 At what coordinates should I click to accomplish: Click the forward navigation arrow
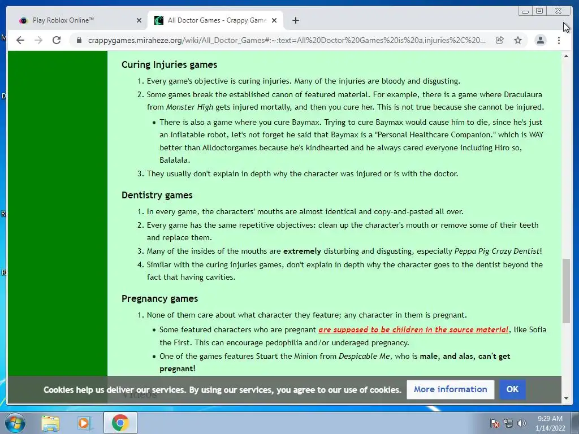(38, 40)
